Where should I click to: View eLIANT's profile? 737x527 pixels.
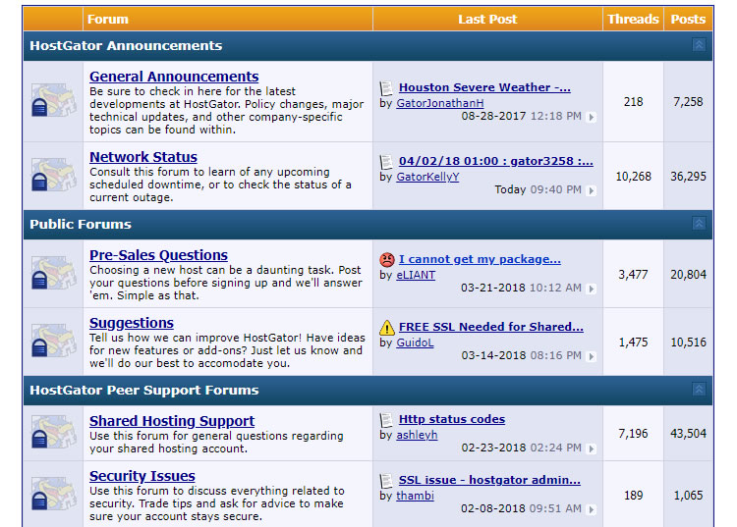[416, 275]
